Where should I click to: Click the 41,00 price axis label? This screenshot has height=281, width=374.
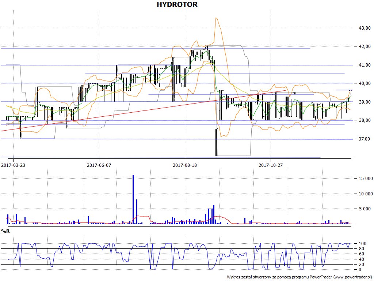pyautogui.click(x=365, y=65)
